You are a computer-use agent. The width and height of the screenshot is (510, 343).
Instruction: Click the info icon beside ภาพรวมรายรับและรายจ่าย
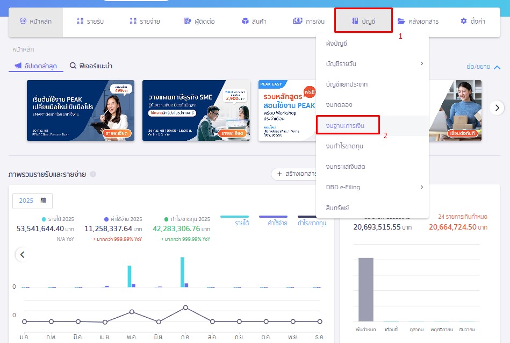point(93,174)
